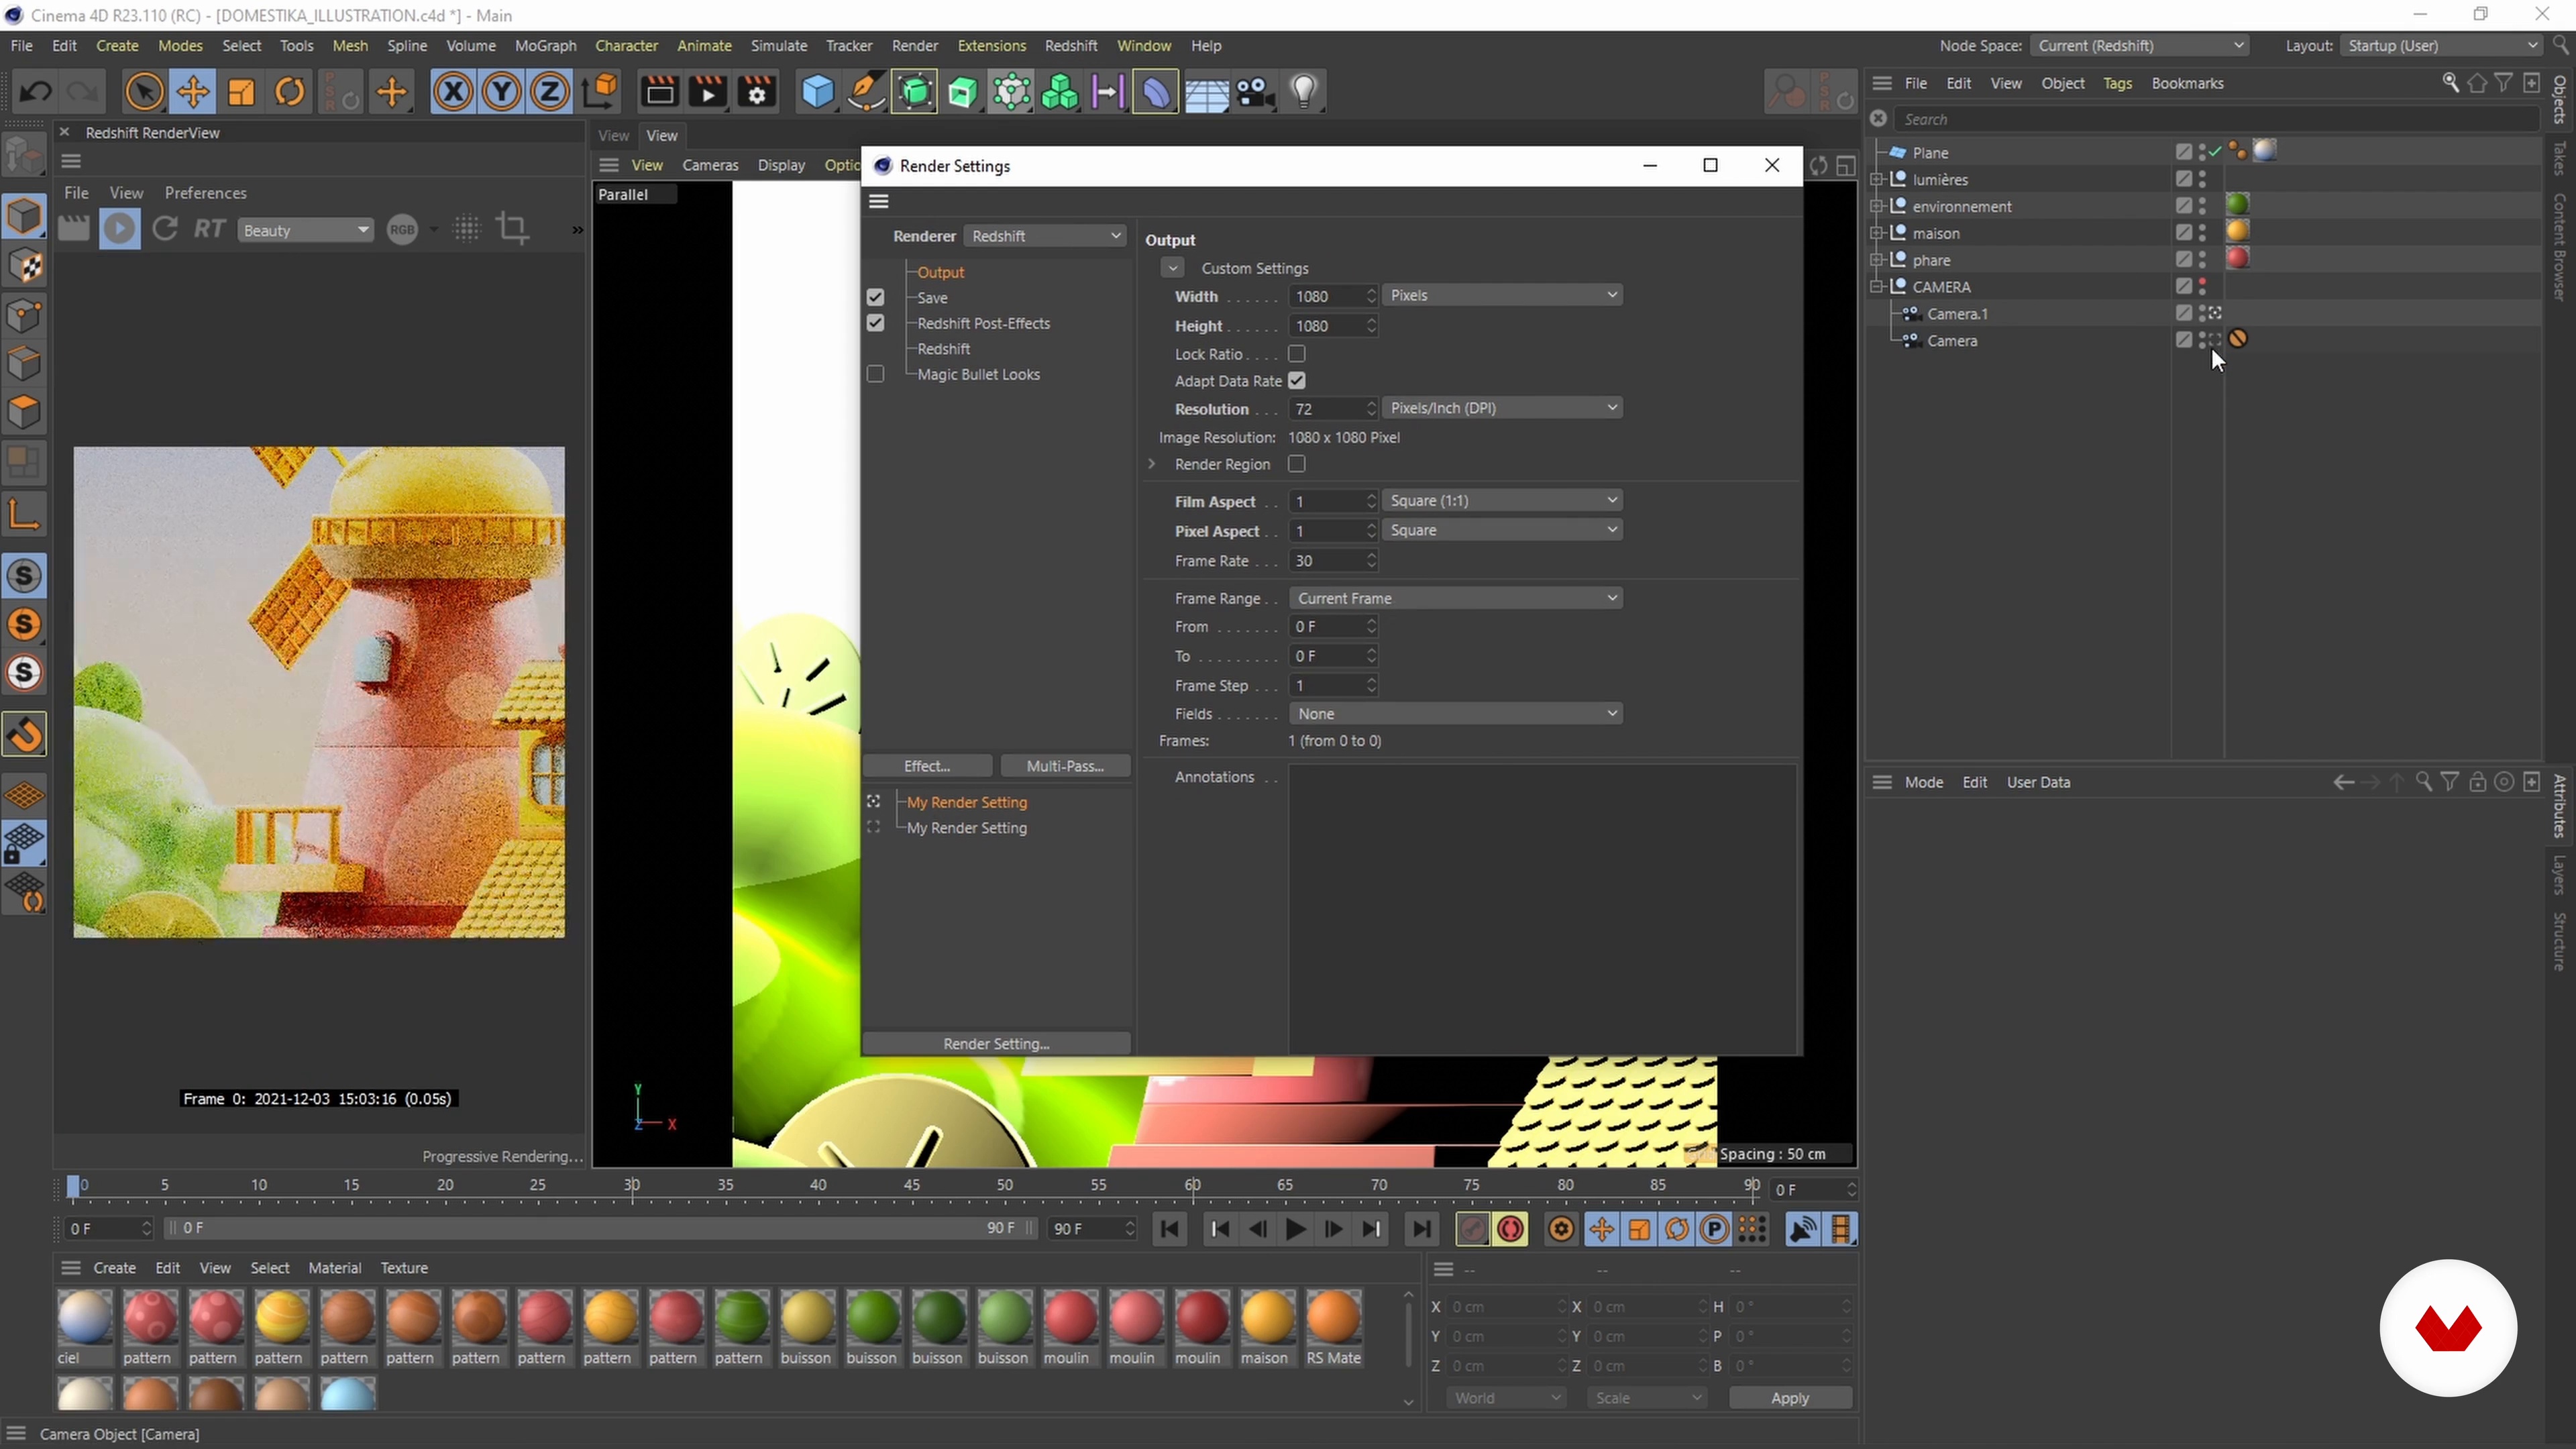The width and height of the screenshot is (2576, 1449).
Task: Add a Cube primitive object
Action: pyautogui.click(x=818, y=92)
